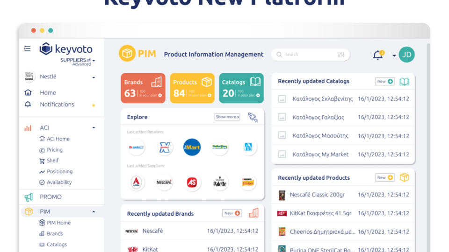449x252 pixels.
Task: Open Κατάλογος Γαλαξίας catalog
Action: click(343, 117)
